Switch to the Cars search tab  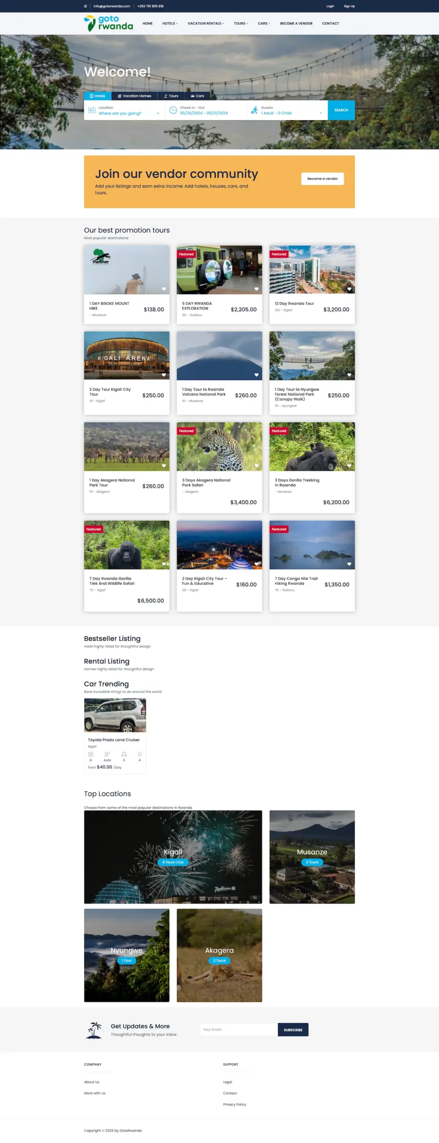tap(197, 96)
